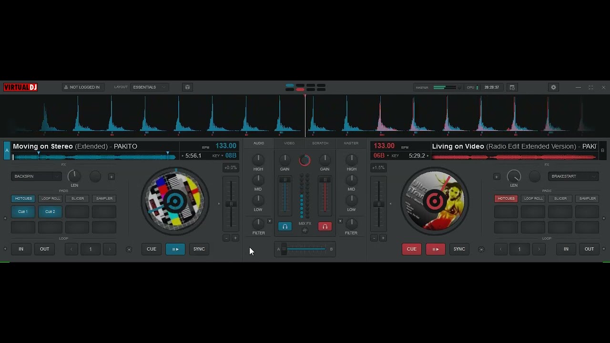Open the VirtualDJ logo menu
This screenshot has width=610, height=343.
(x=20, y=87)
